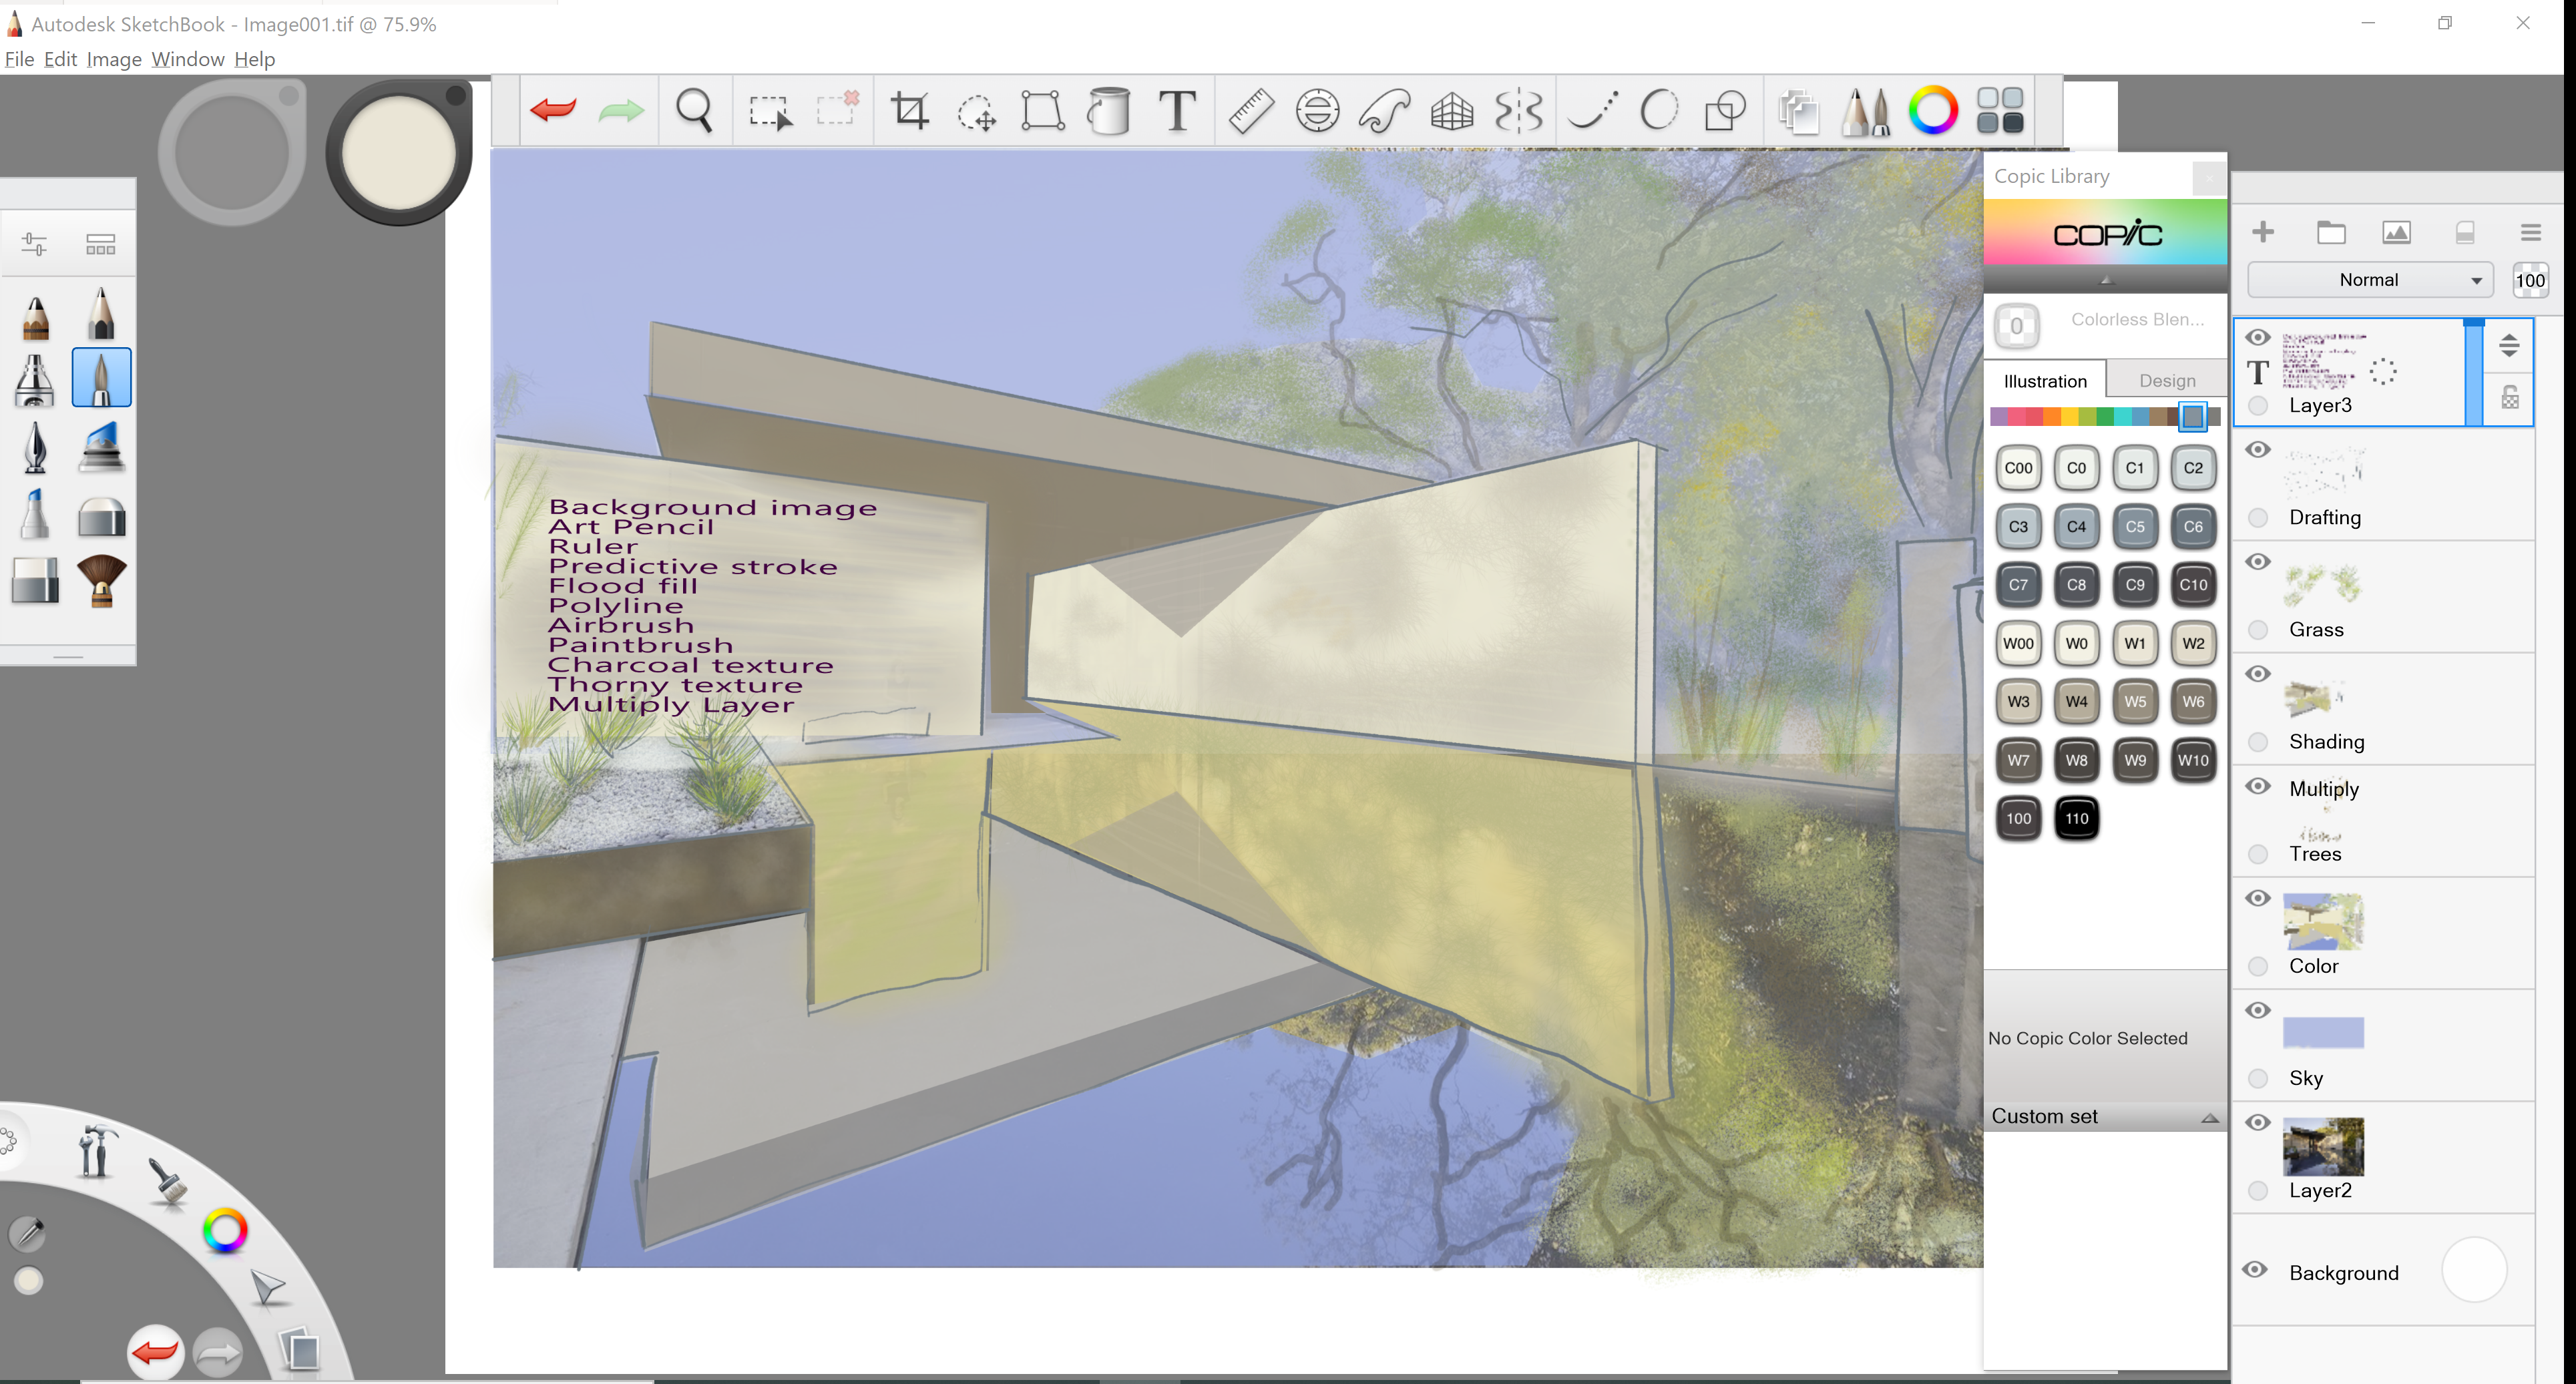This screenshot has width=2576, height=1384.
Task: Click the Redo green arrow in toolbar
Action: (x=620, y=110)
